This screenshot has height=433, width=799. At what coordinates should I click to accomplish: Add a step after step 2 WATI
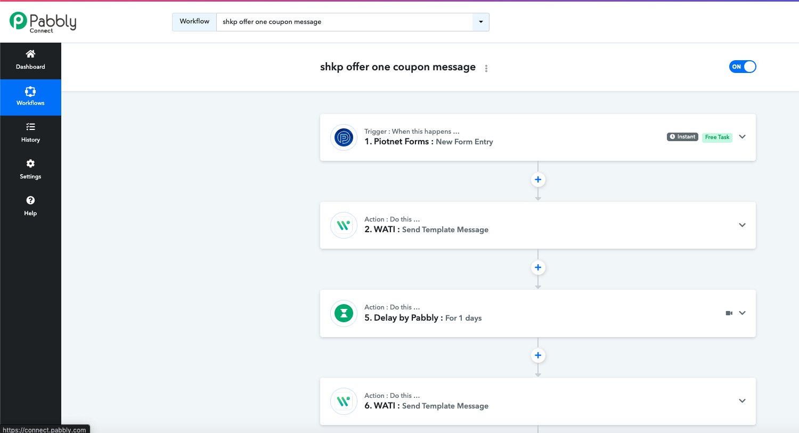pyautogui.click(x=538, y=267)
